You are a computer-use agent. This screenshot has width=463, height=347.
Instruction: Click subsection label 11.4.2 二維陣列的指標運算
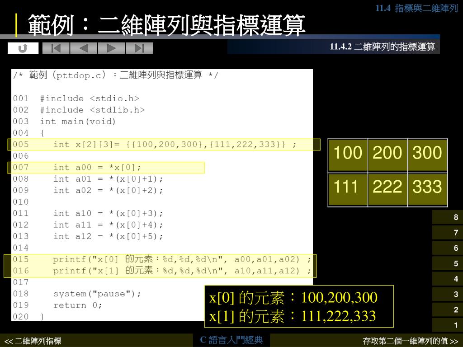point(383,47)
